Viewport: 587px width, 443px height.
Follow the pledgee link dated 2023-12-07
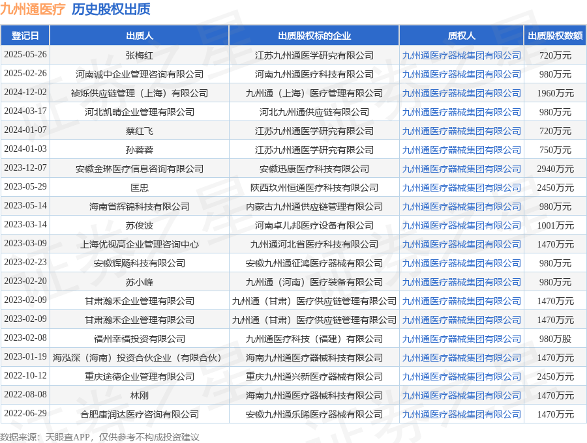click(x=461, y=169)
